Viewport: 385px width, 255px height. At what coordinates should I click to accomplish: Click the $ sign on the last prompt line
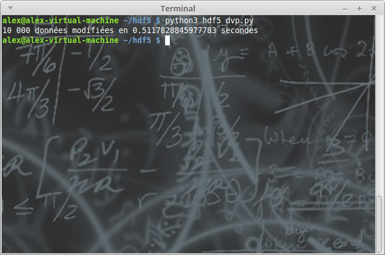pos(158,40)
